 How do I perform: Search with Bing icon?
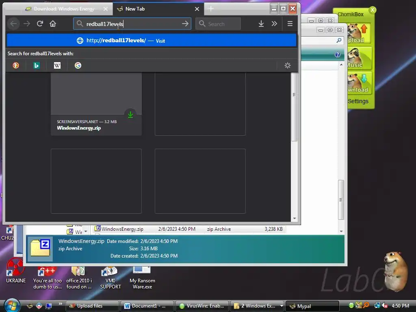click(x=36, y=65)
